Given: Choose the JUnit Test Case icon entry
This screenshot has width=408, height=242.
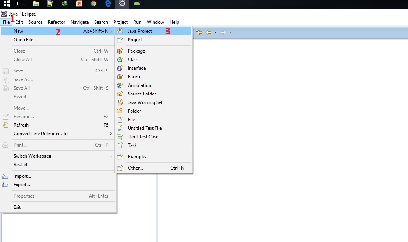Looking at the screenshot, I should coord(120,137).
